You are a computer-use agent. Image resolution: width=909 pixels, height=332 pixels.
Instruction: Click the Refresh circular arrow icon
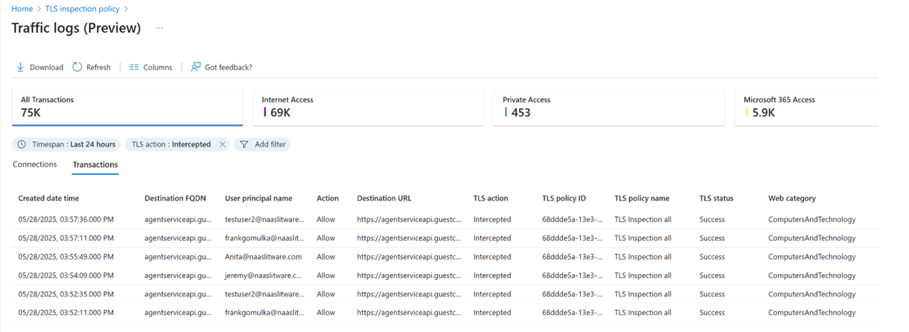pos(77,67)
